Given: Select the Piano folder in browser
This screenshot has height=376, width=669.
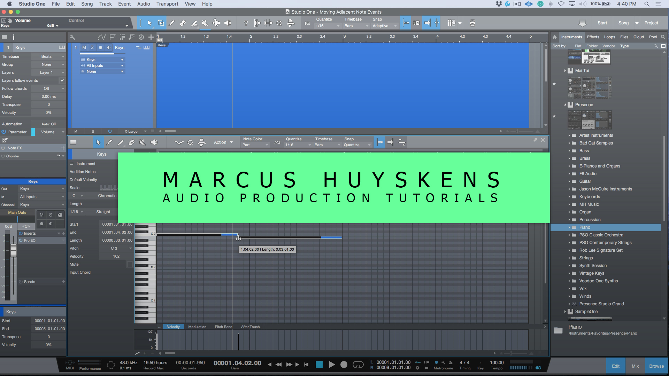Looking at the screenshot, I should (606, 227).
